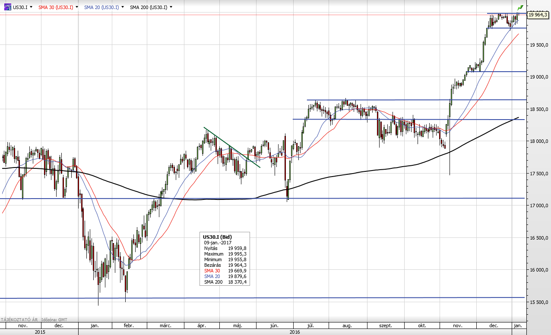
Task: Click the Nyitás value 19 959,8
Action: 237,248
